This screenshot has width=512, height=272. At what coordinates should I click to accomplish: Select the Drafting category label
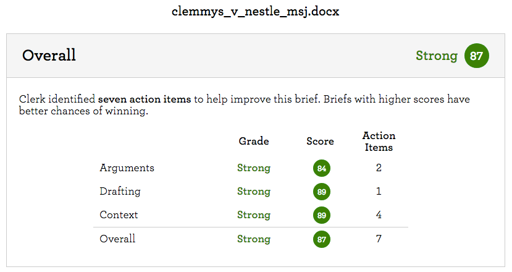120,192
